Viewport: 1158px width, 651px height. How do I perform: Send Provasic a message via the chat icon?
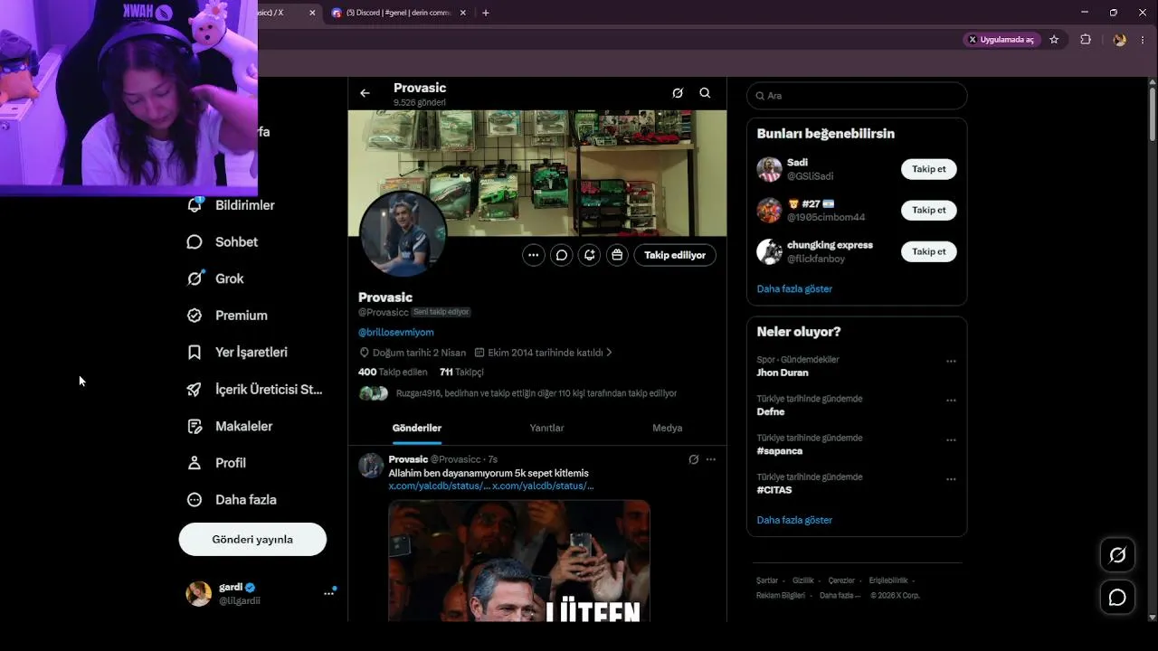pos(562,255)
